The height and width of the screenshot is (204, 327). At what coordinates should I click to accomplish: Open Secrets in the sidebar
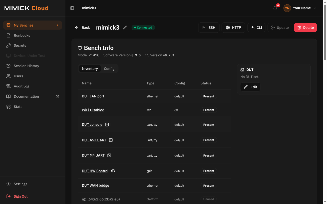(x=33, y=45)
